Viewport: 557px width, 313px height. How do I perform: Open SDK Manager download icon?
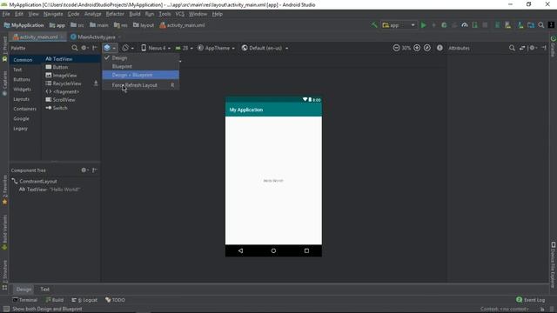click(x=520, y=25)
